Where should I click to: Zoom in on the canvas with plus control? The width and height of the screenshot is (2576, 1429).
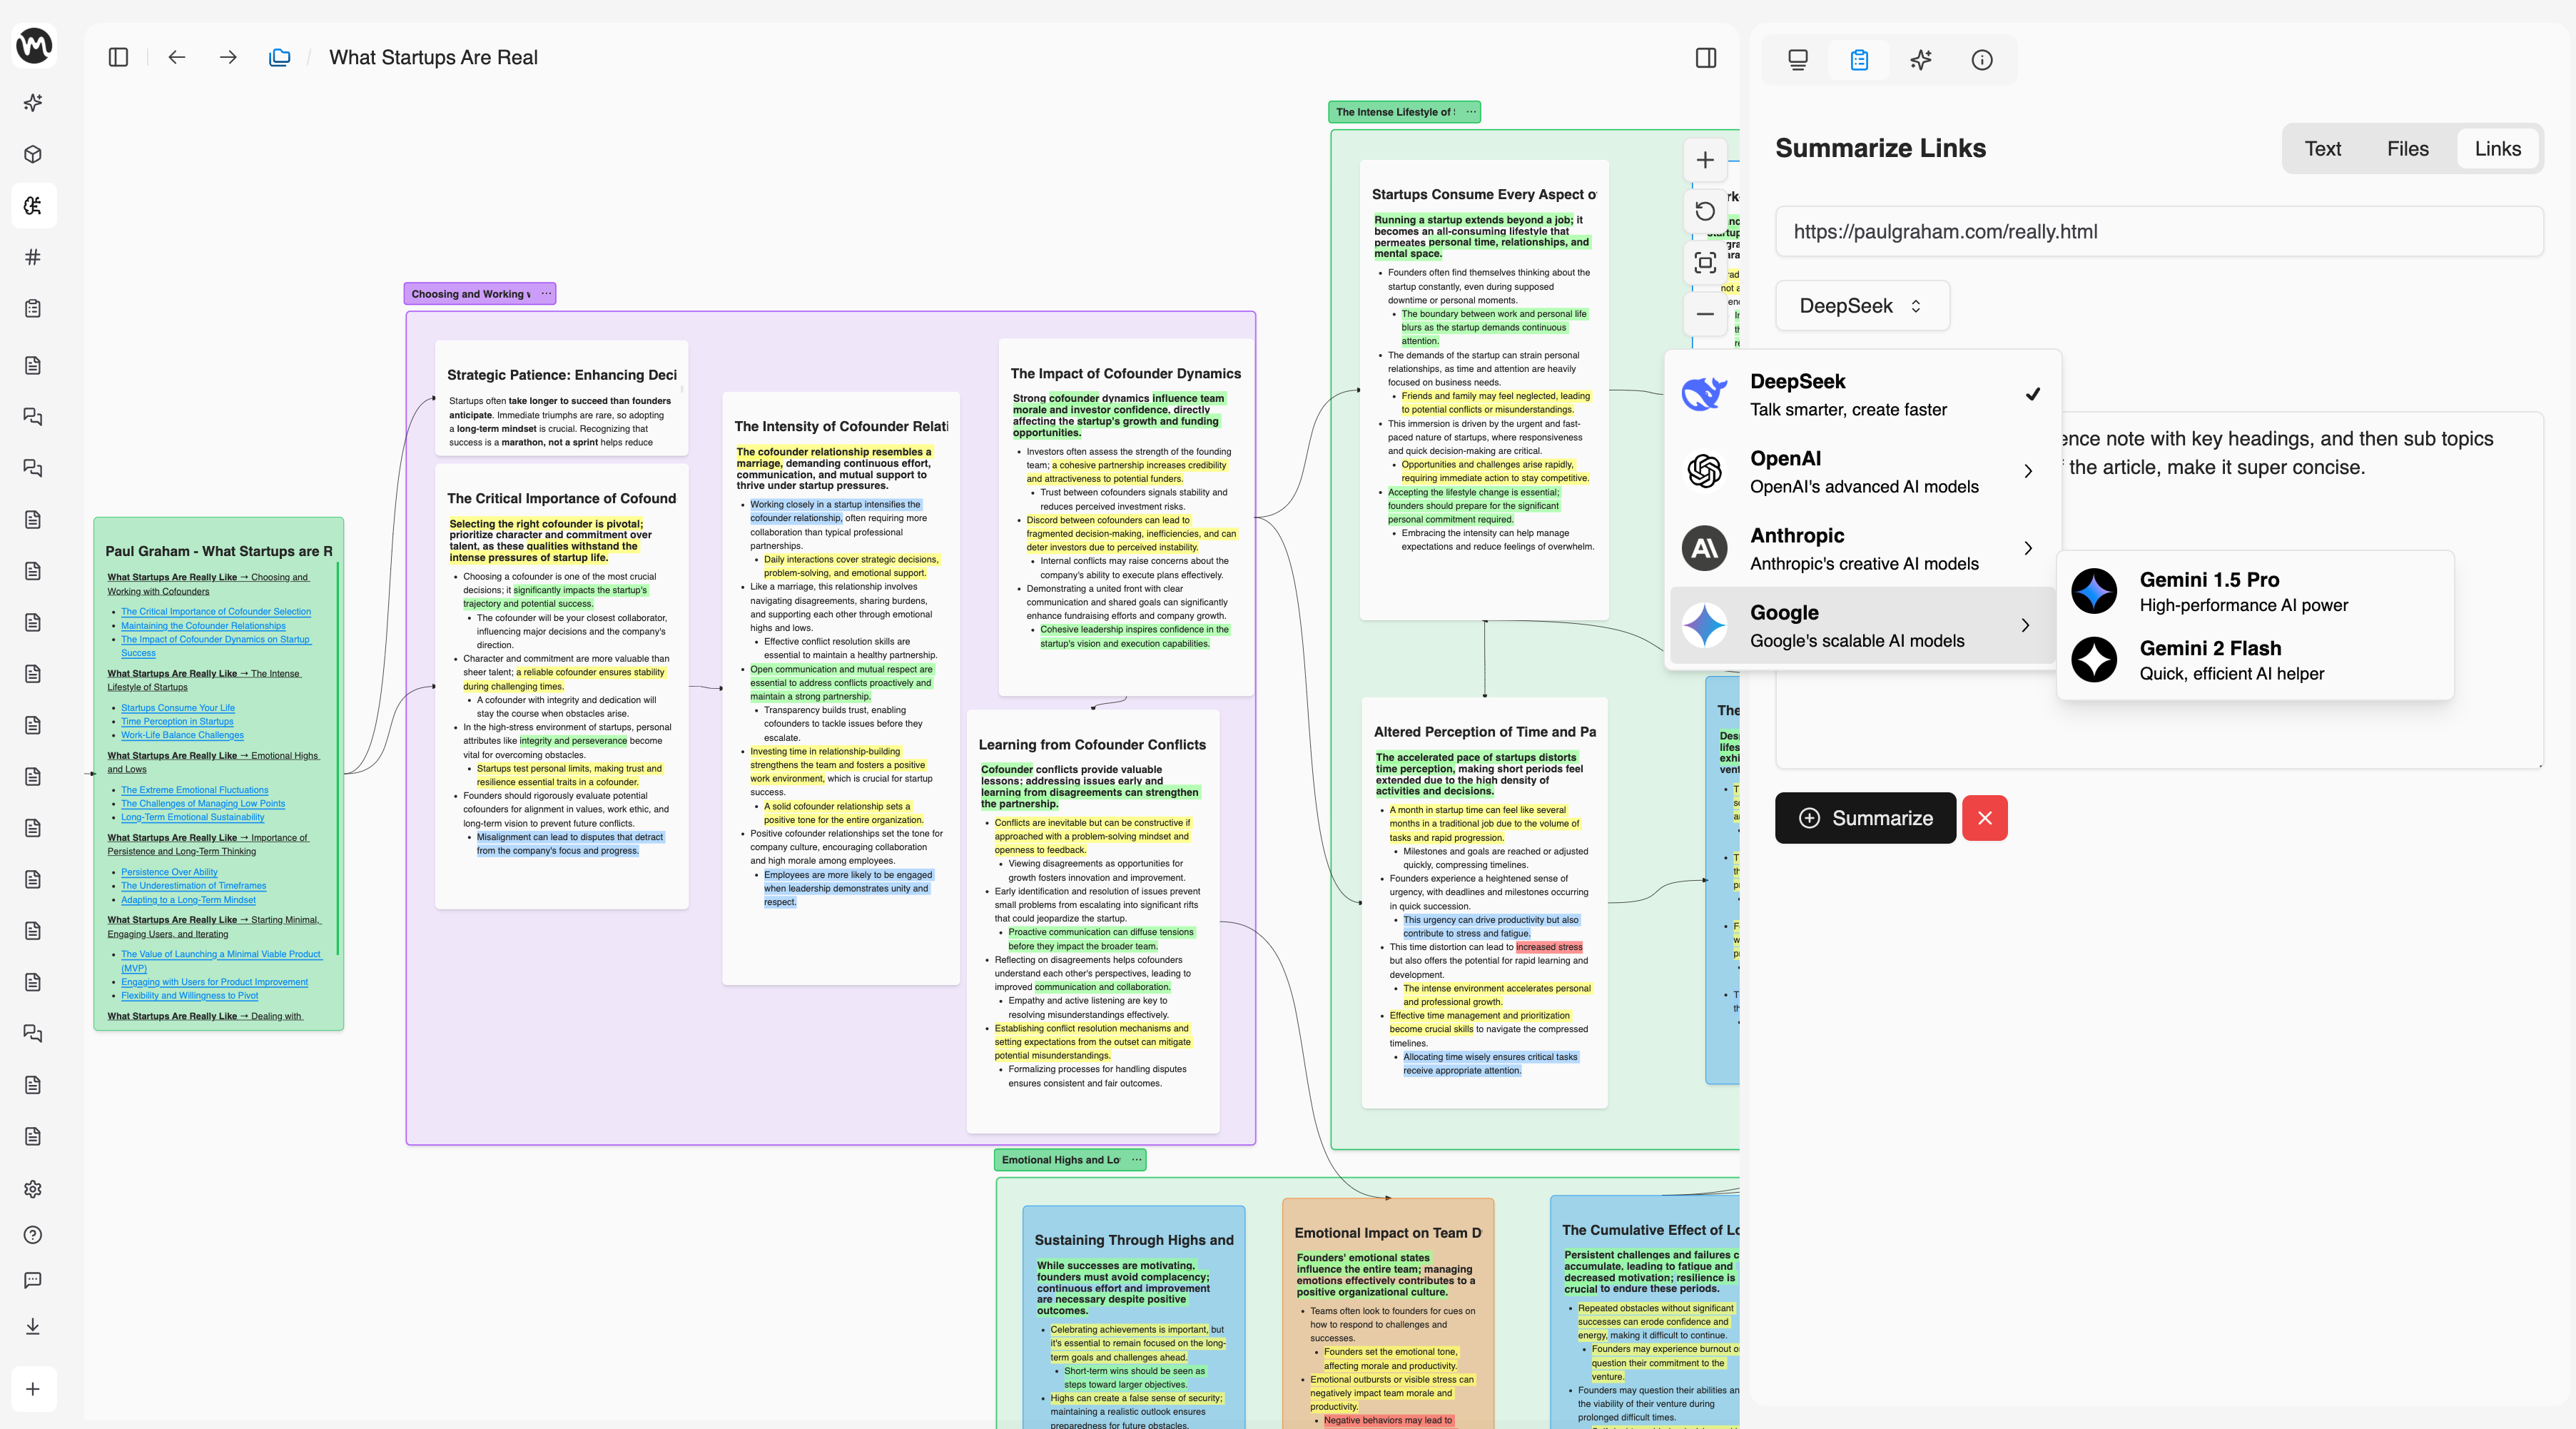pos(1705,160)
